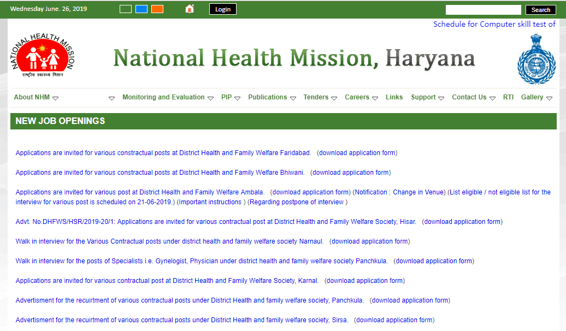Image resolution: width=566 pixels, height=331 pixels.
Task: Select the orange color theme swatch
Action: pyautogui.click(x=157, y=9)
